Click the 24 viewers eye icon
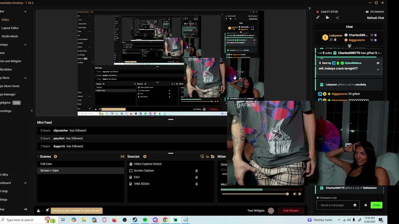The height and width of the screenshot is (224, 399). click(x=367, y=12)
